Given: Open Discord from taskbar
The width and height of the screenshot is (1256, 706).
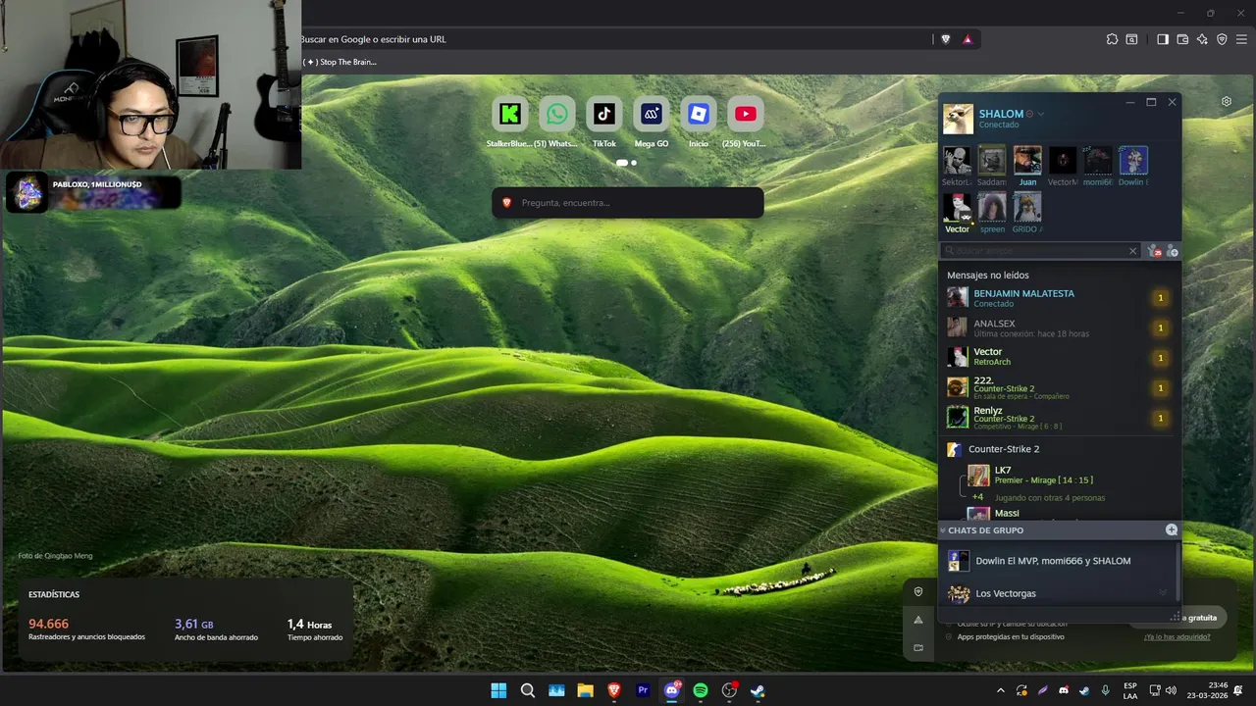Looking at the screenshot, I should point(672,690).
